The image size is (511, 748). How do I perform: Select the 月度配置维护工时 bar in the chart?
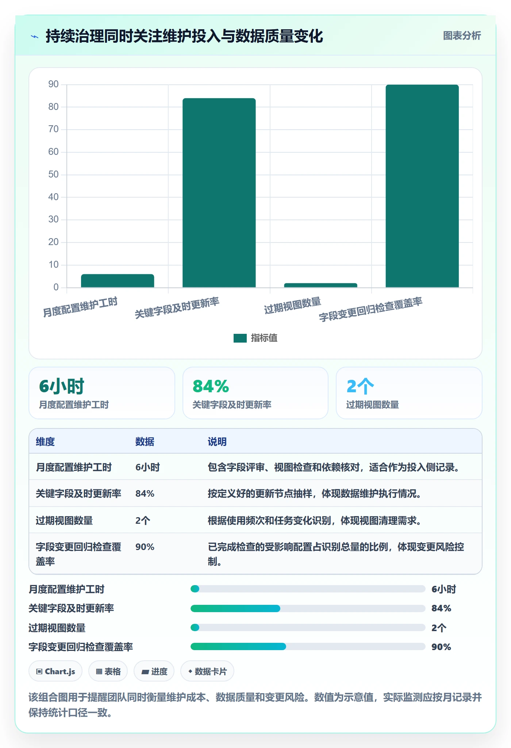(118, 280)
